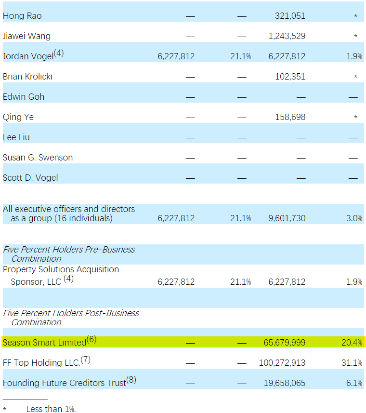
Task: Click the group total 9,601,730 figure
Action: (x=287, y=218)
